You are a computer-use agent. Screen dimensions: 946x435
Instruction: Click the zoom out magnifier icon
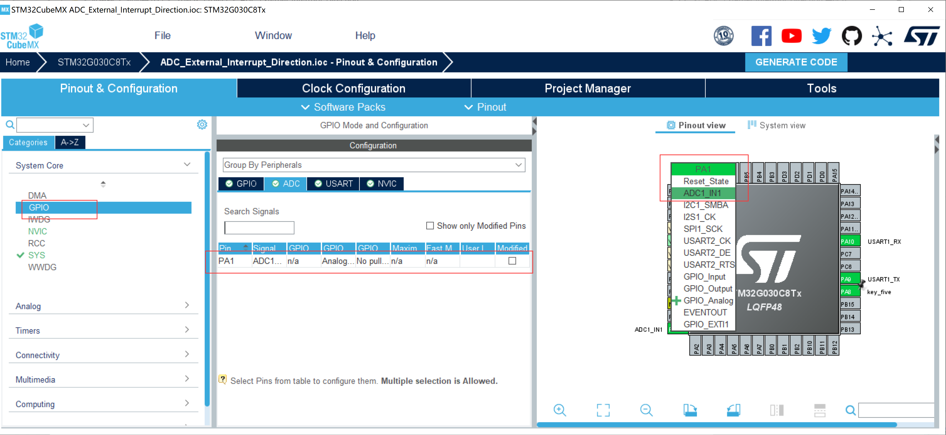coord(646,410)
